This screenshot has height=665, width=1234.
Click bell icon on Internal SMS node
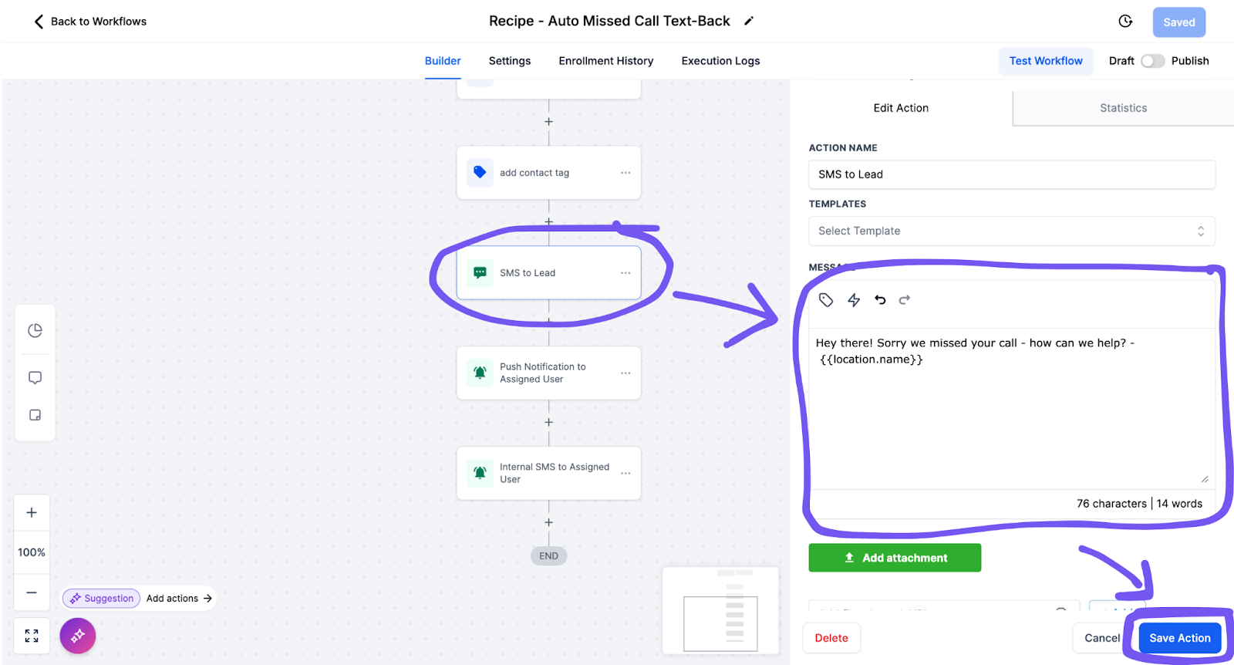tap(480, 474)
